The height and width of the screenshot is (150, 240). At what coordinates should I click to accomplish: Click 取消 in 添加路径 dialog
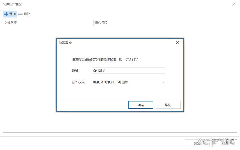point(168,105)
